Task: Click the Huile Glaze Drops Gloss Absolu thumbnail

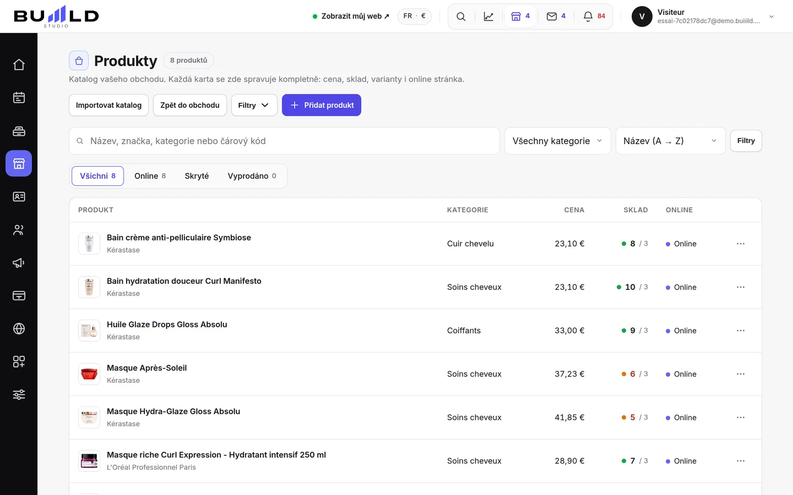Action: pyautogui.click(x=89, y=331)
